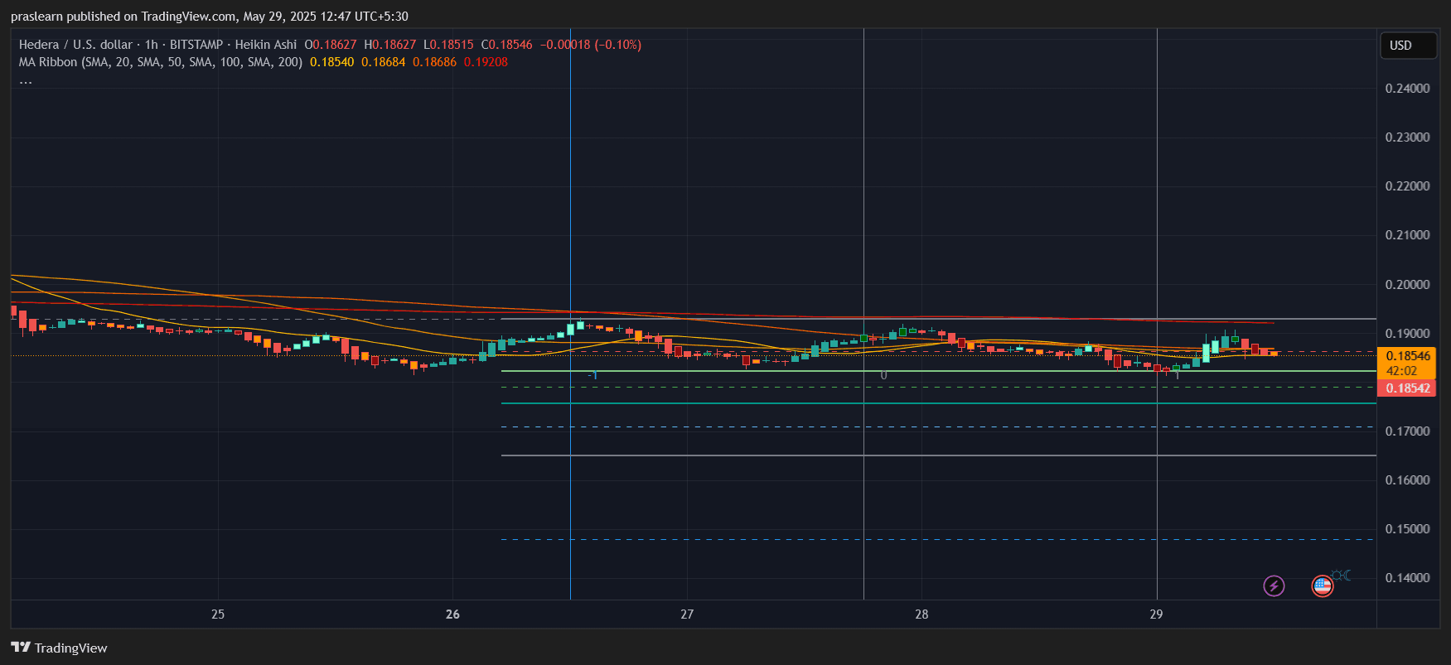The width and height of the screenshot is (1451, 665).
Task: Click the 0.14000 price scale label
Action: click(x=1407, y=578)
